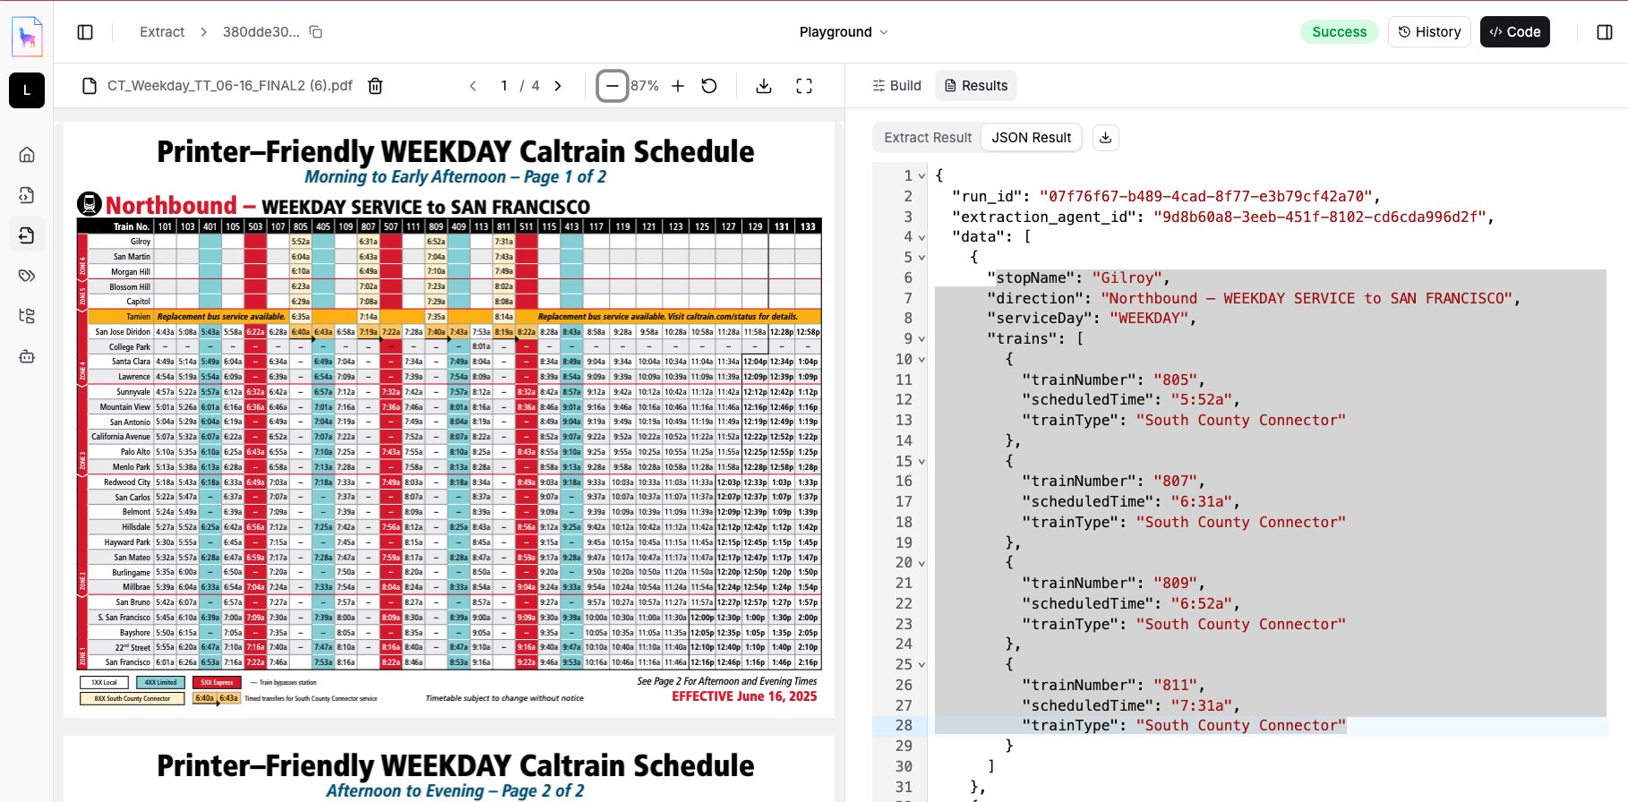
Task: Toggle the left sidebar panel icon
Action: [85, 32]
